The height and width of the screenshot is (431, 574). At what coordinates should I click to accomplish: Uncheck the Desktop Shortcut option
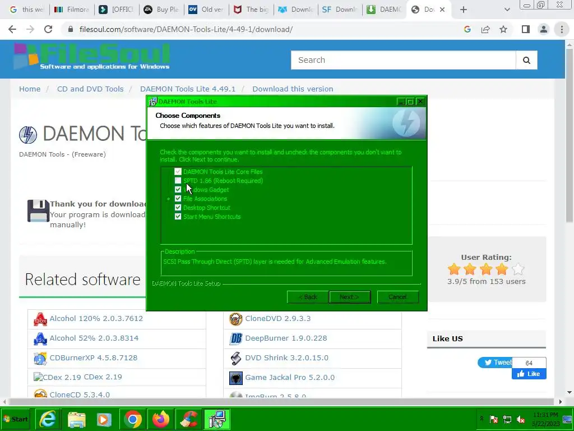(x=178, y=208)
